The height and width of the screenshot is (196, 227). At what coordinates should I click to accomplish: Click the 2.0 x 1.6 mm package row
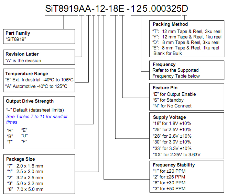coord(25,166)
